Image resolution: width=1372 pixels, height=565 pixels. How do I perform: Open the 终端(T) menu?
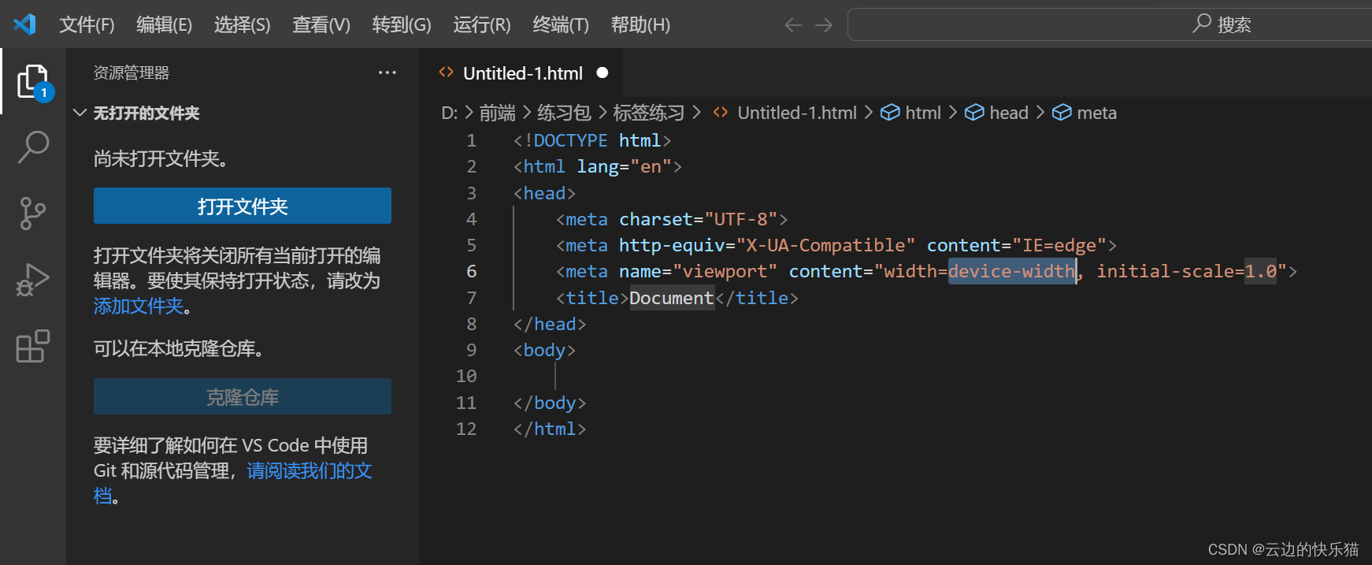[x=561, y=25]
